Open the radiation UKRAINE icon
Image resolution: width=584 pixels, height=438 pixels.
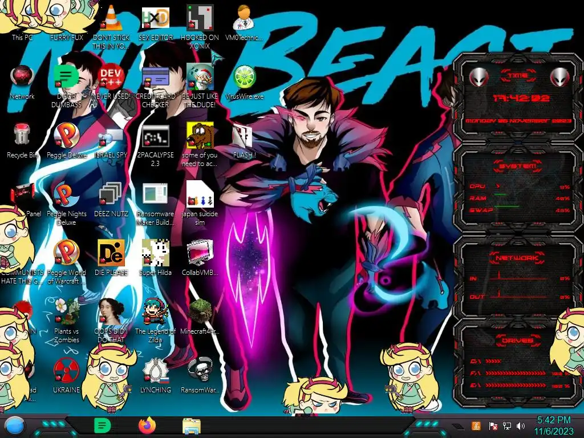point(66,370)
